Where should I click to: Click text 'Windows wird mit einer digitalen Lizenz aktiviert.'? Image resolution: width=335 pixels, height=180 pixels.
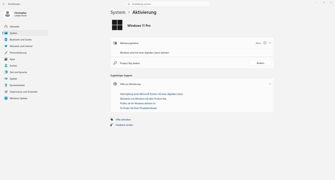(145, 53)
